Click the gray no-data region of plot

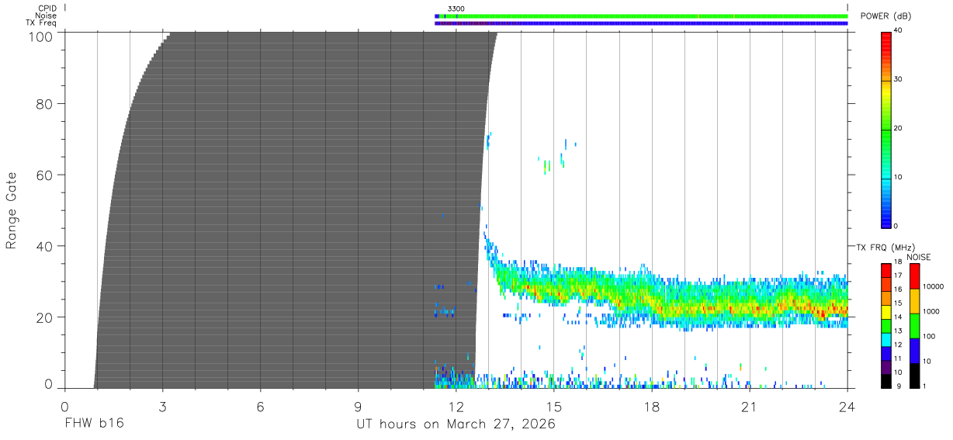295,210
